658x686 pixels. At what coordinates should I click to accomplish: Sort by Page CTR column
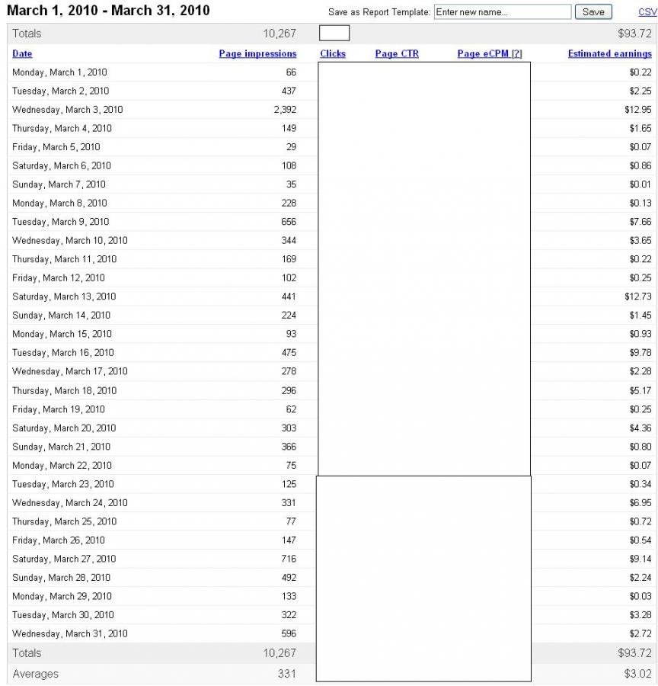pos(397,53)
